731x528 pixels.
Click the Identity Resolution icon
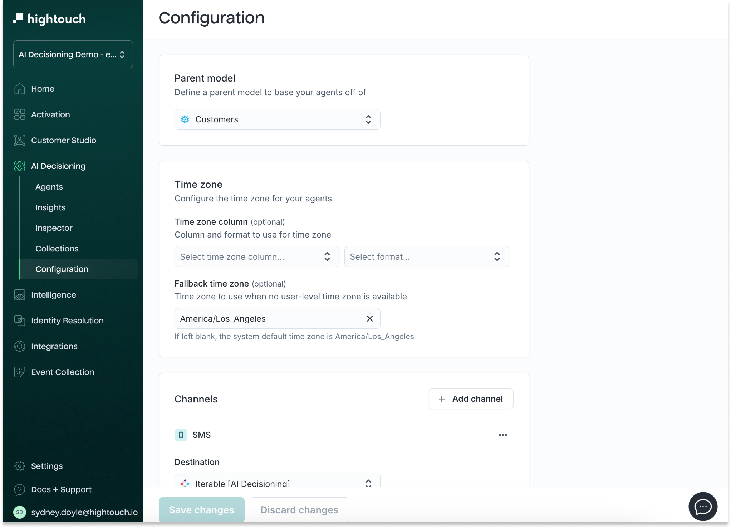click(x=20, y=321)
